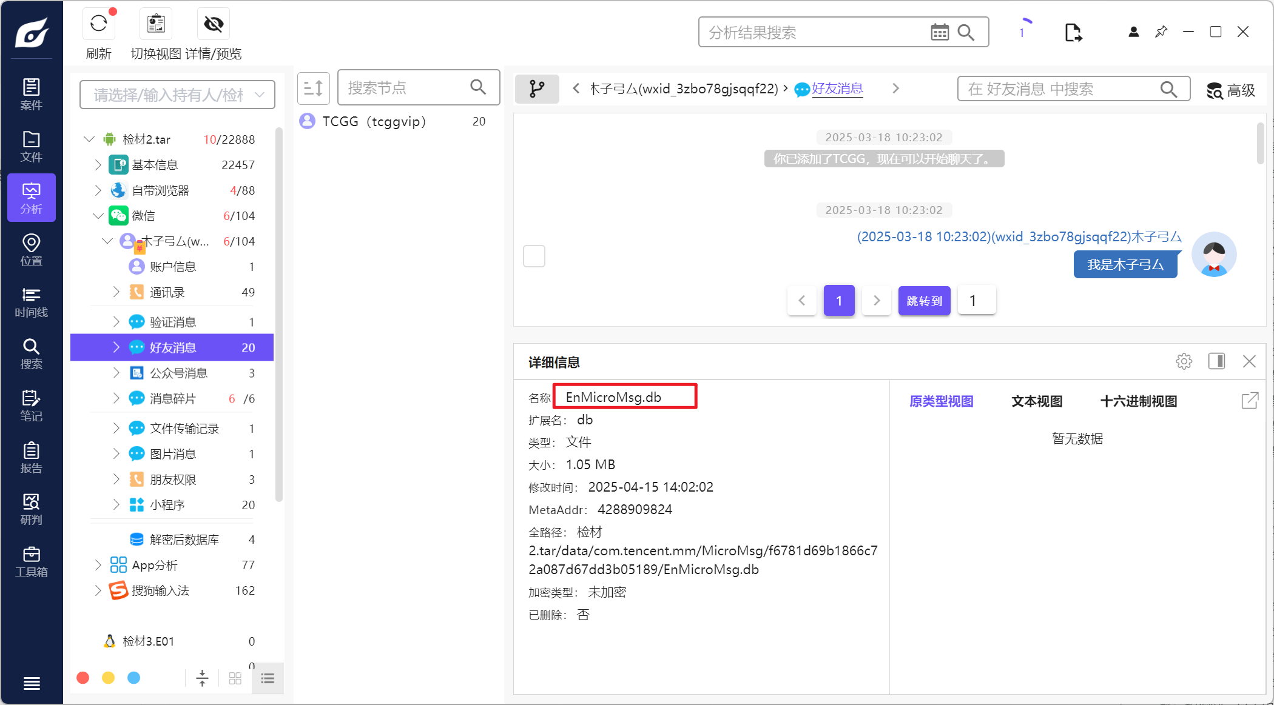Open the 时间线 timeline sidebar section
The width and height of the screenshot is (1274, 705).
tap(31, 302)
